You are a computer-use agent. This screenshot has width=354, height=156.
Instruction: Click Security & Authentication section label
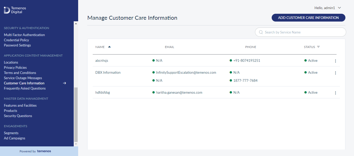click(x=26, y=28)
